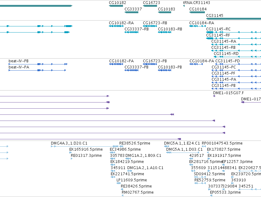The height and width of the screenshot is (197, 261).
Task: Click the gene label "CG10184"
Action: 198,9
